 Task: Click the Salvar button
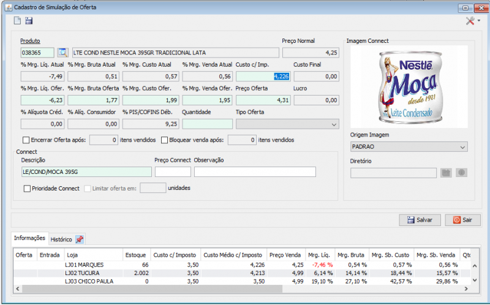[420, 220]
